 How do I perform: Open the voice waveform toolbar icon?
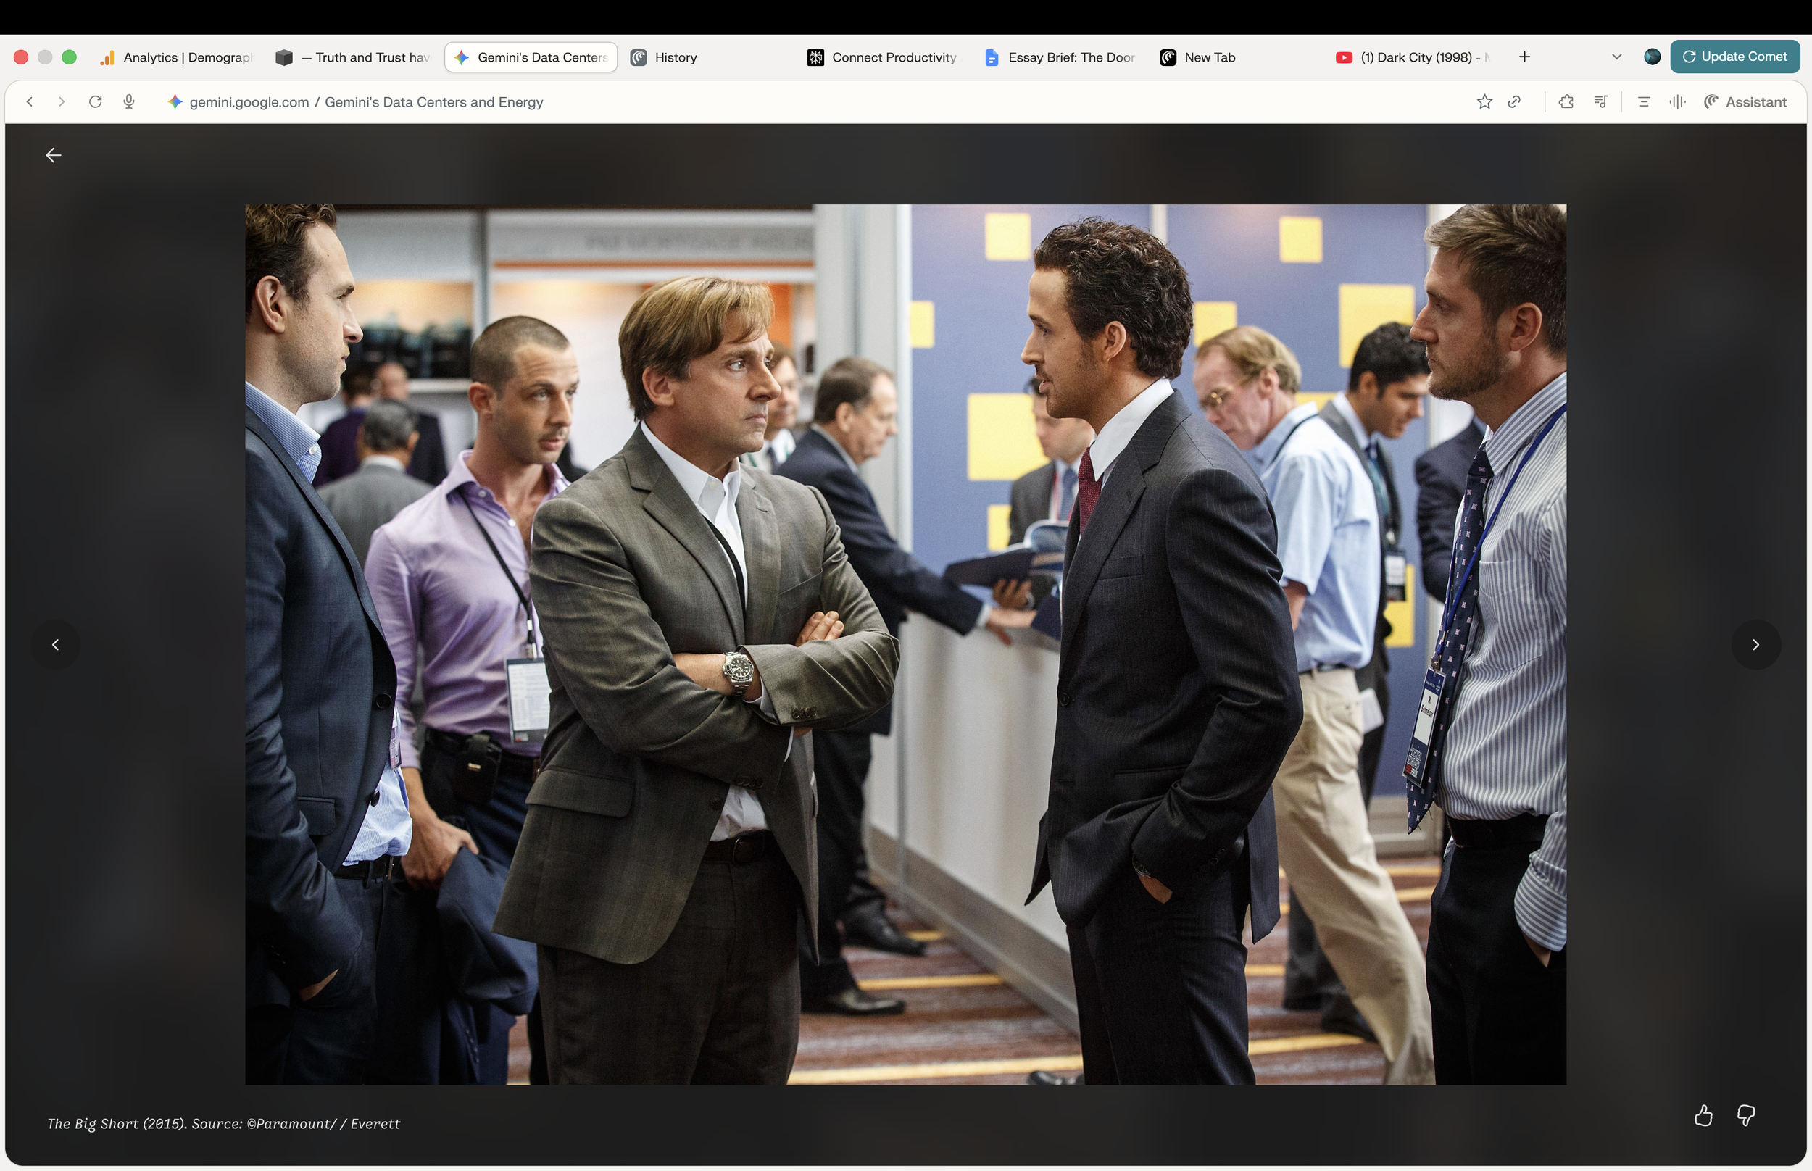[x=1677, y=102]
